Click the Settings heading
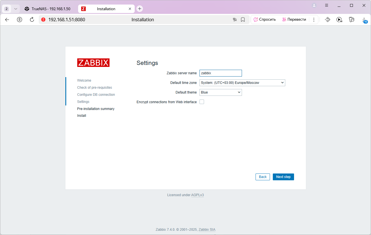371x235 pixels. pyautogui.click(x=147, y=63)
